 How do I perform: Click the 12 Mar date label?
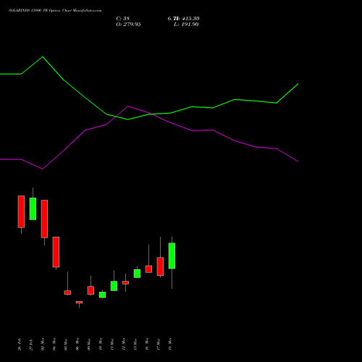click(x=124, y=344)
